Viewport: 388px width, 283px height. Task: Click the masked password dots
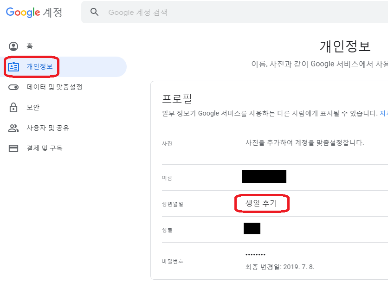255,254
